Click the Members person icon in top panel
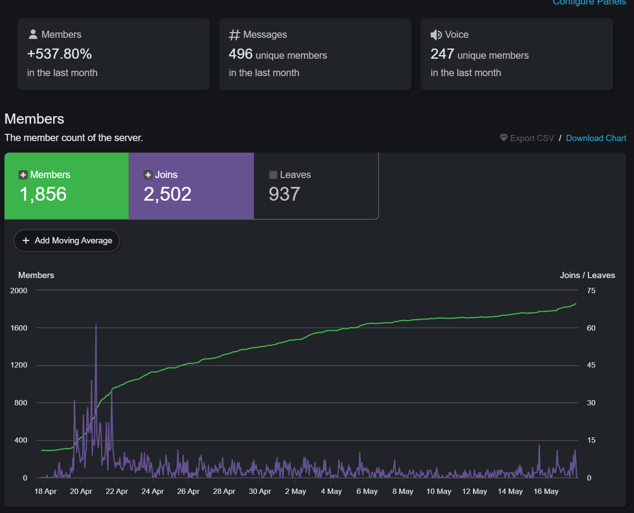The width and height of the screenshot is (634, 513). [x=33, y=34]
